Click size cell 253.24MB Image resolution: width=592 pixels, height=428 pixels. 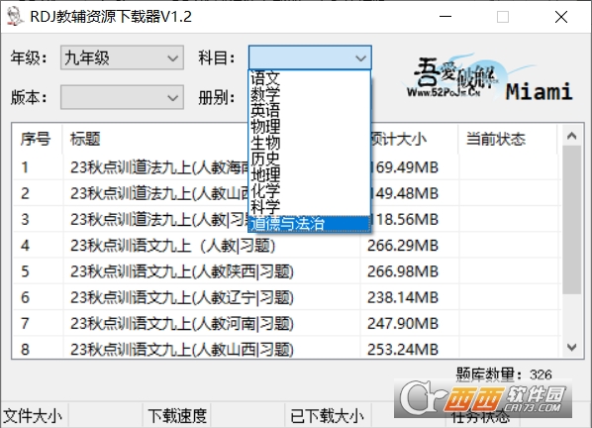click(403, 350)
